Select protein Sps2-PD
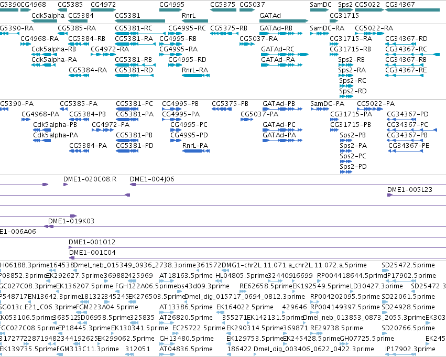 click(x=346, y=172)
